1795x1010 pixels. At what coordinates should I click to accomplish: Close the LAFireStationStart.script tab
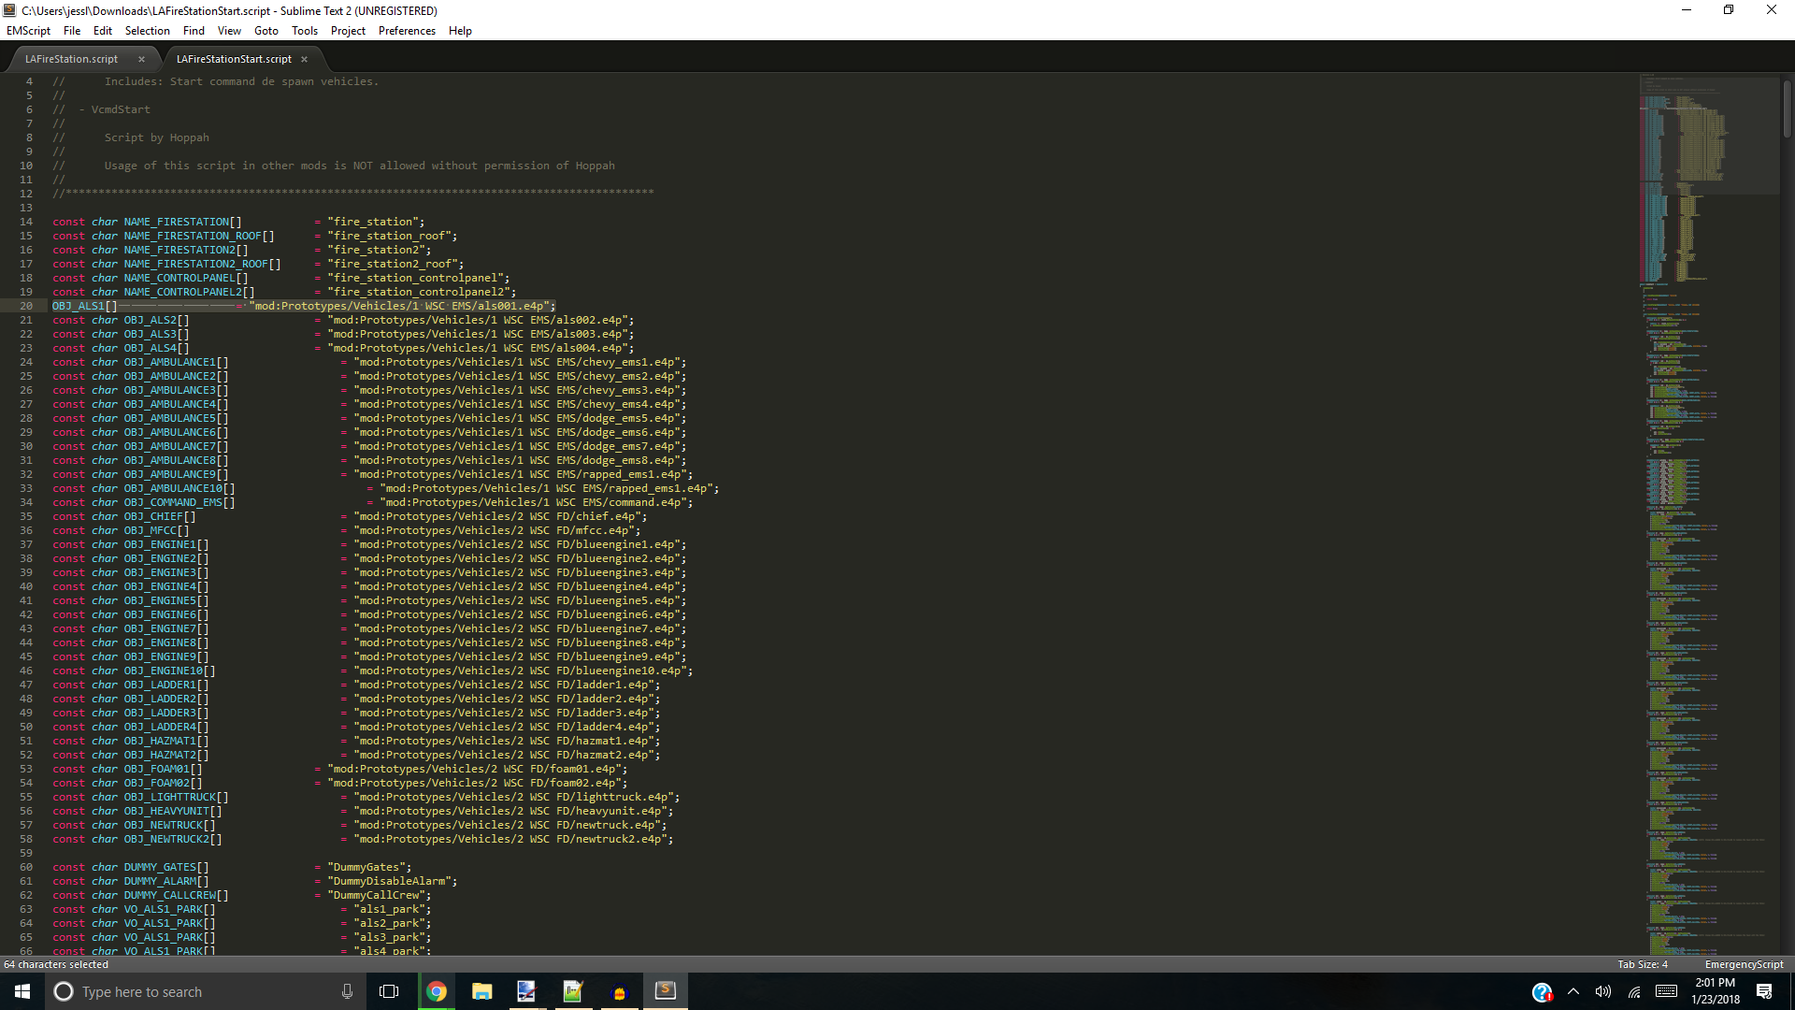304,59
